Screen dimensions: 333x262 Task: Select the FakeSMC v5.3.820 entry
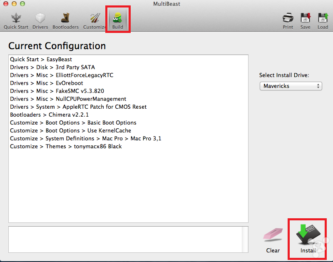click(x=57, y=91)
